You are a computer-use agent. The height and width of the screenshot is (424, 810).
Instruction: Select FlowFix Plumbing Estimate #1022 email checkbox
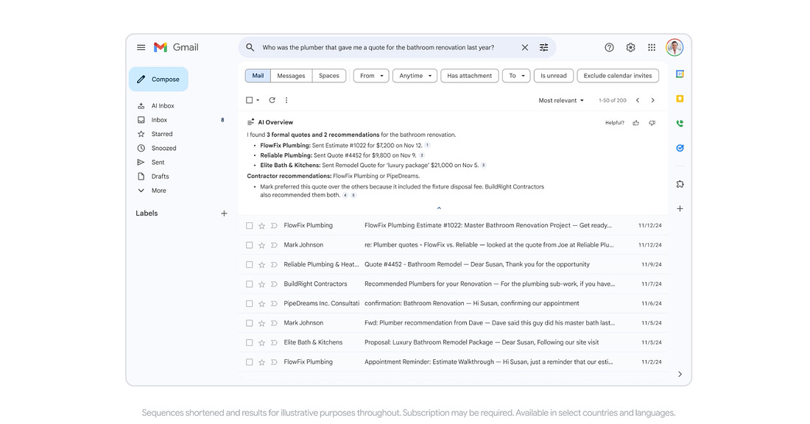tap(250, 226)
